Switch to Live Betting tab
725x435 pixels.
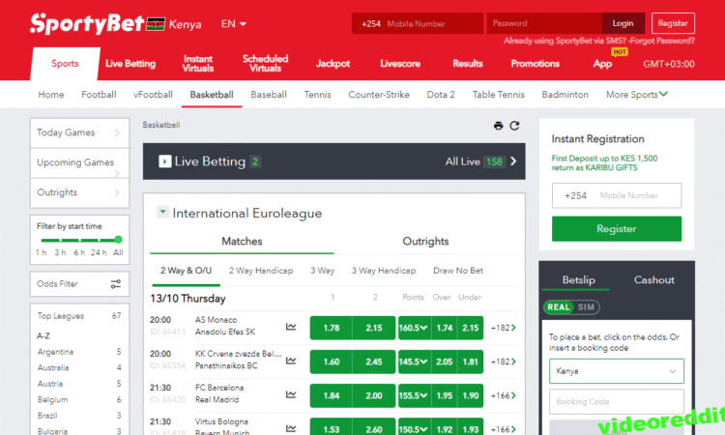pos(130,64)
